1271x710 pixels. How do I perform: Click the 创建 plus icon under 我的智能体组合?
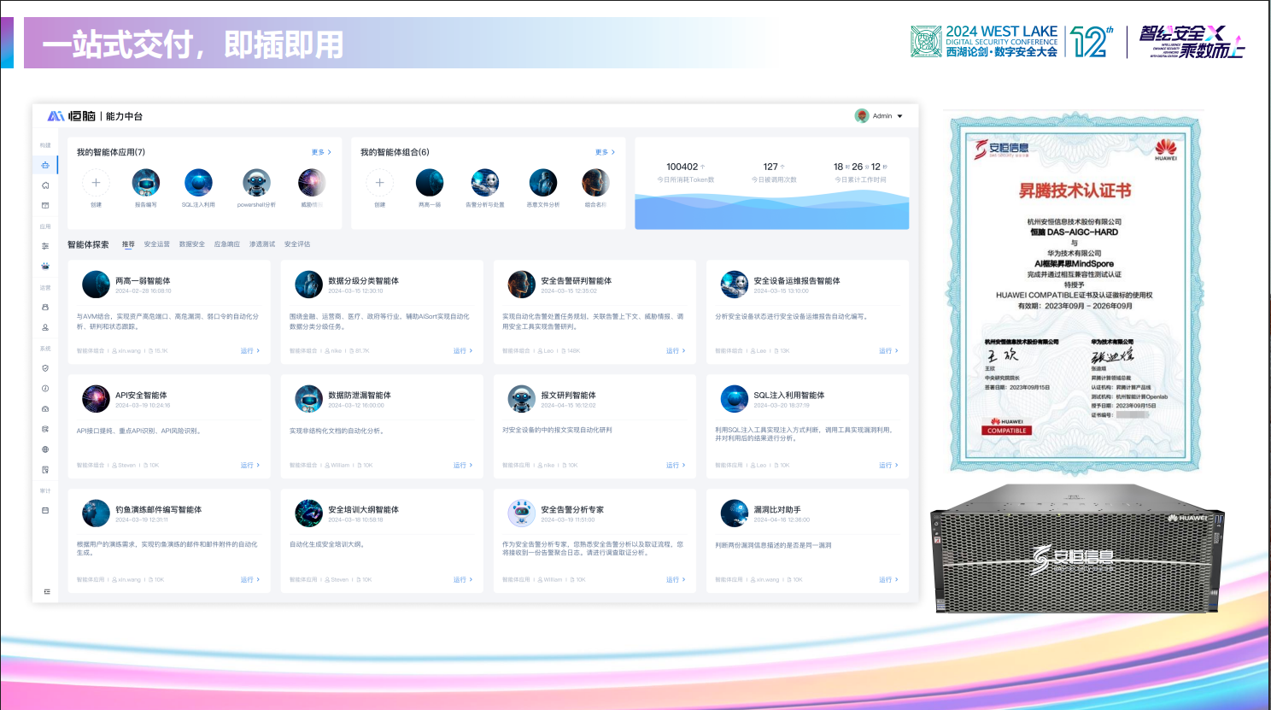pos(379,181)
